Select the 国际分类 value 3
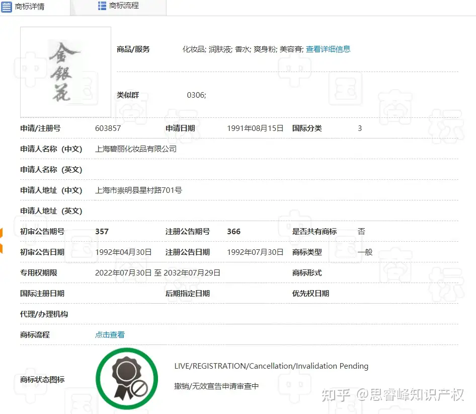The height and width of the screenshot is (414, 476). click(360, 128)
